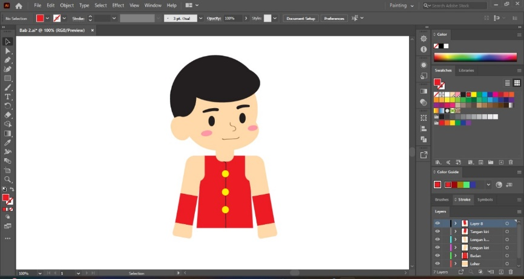Open the Asset Export panel icon
This screenshot has width=524, height=279.
[424, 155]
